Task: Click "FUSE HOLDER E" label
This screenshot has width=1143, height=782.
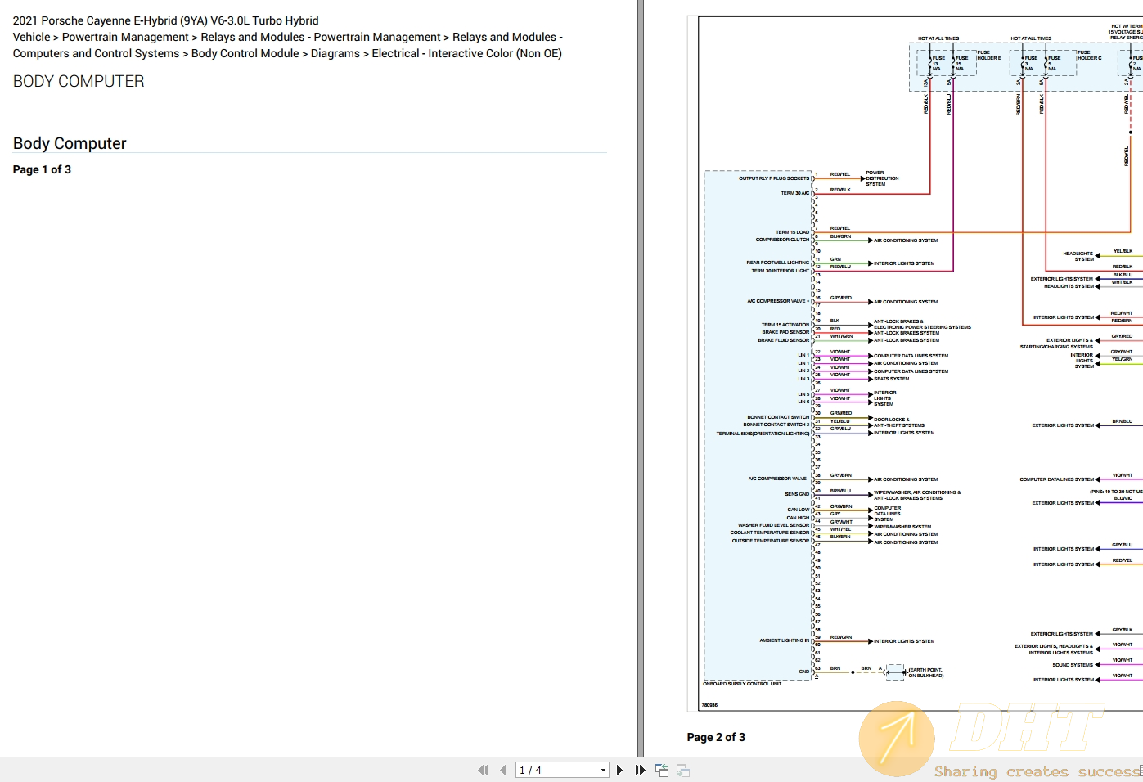Action: 989,56
